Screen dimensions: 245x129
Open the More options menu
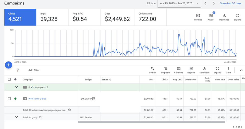[x=228, y=70]
